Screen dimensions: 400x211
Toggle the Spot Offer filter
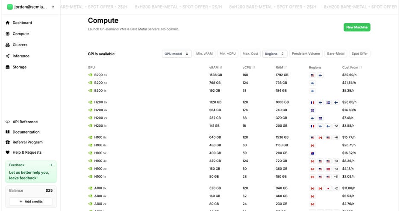[359, 53]
